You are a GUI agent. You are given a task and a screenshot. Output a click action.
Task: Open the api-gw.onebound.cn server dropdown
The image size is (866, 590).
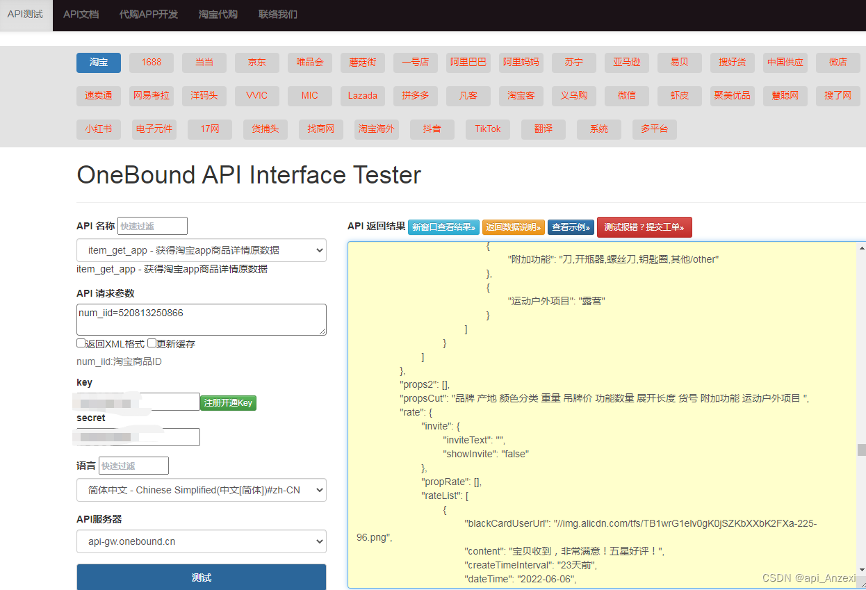[x=202, y=541]
